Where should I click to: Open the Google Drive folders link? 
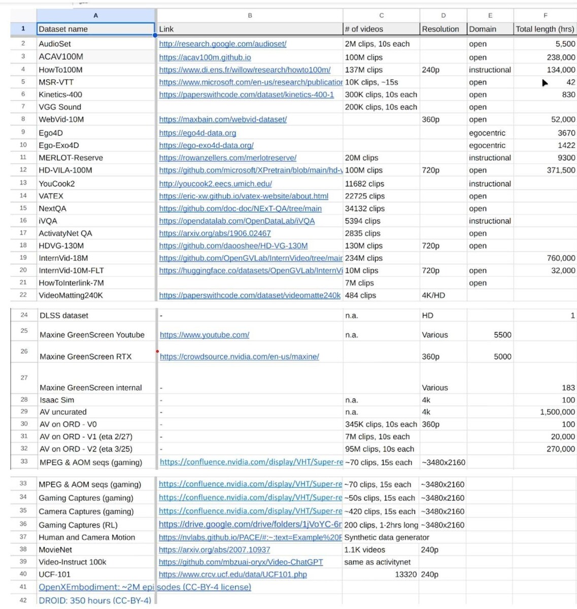click(x=250, y=525)
